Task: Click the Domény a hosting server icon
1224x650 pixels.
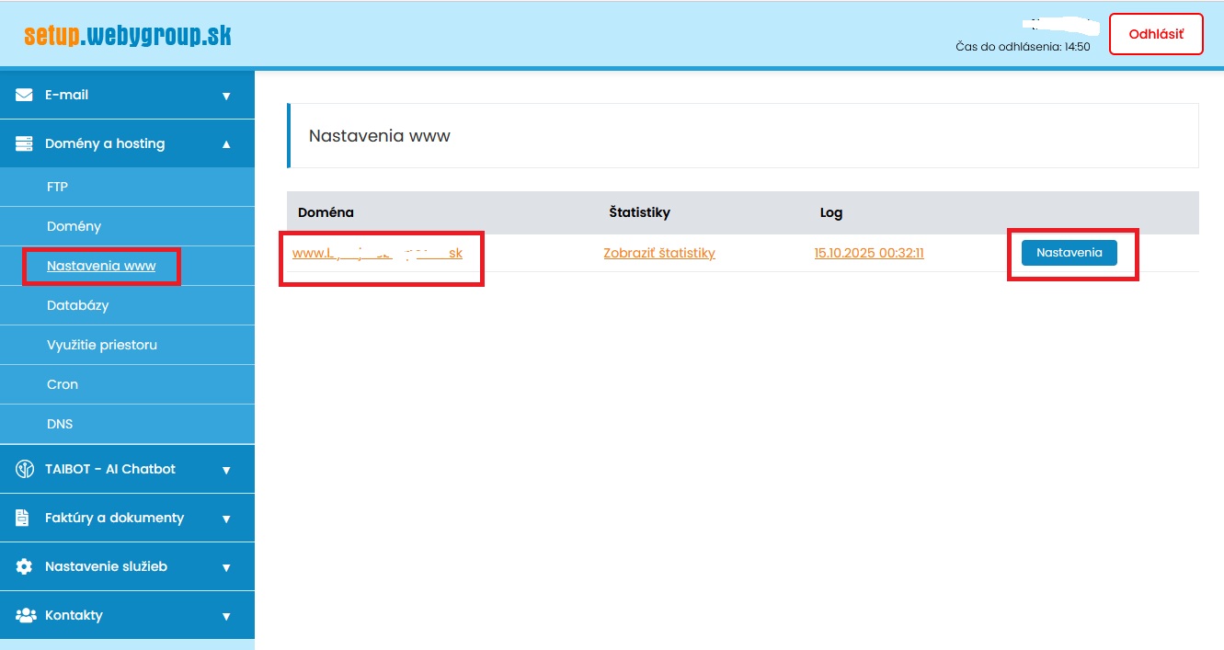Action: [24, 143]
